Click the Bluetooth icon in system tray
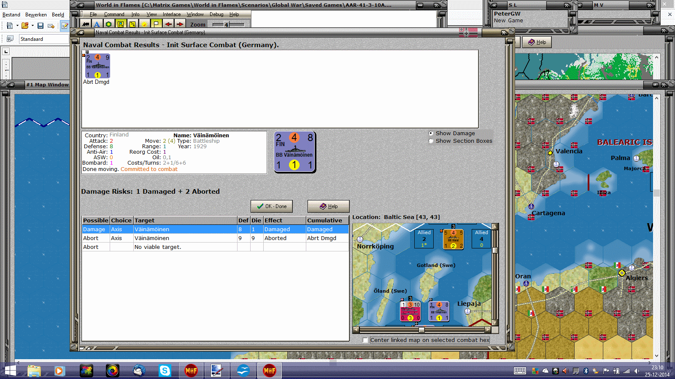The height and width of the screenshot is (379, 675). 586,371
